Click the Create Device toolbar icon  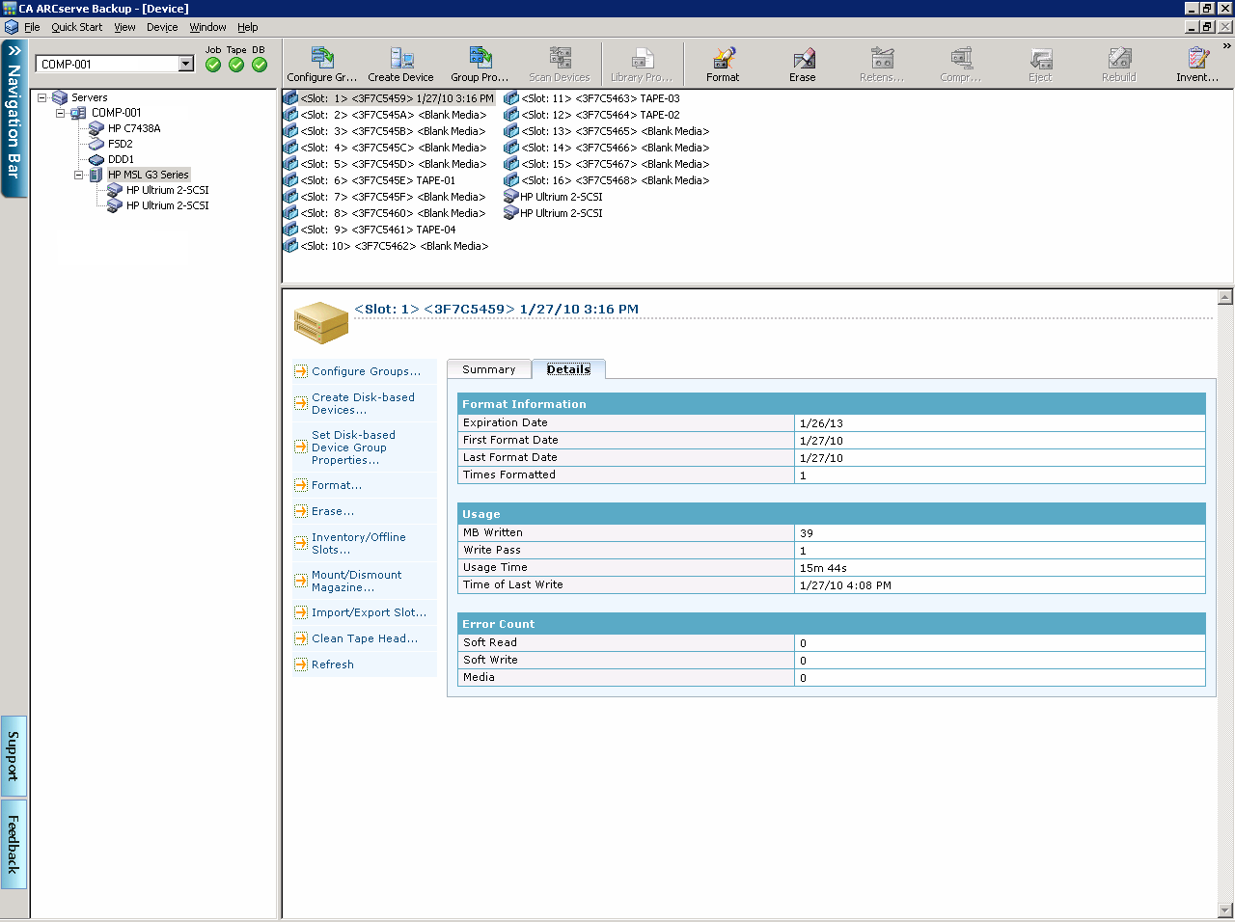coord(400,64)
